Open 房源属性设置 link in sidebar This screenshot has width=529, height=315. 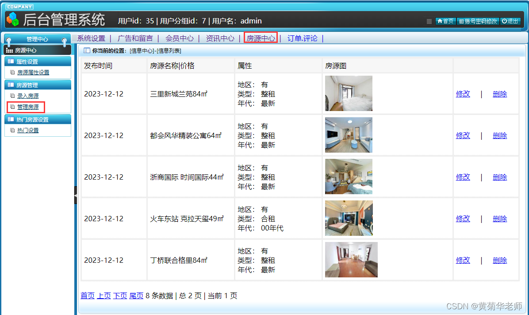(33, 72)
